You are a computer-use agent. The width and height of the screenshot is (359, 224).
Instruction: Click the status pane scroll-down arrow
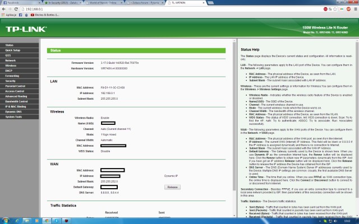(x=234, y=216)
